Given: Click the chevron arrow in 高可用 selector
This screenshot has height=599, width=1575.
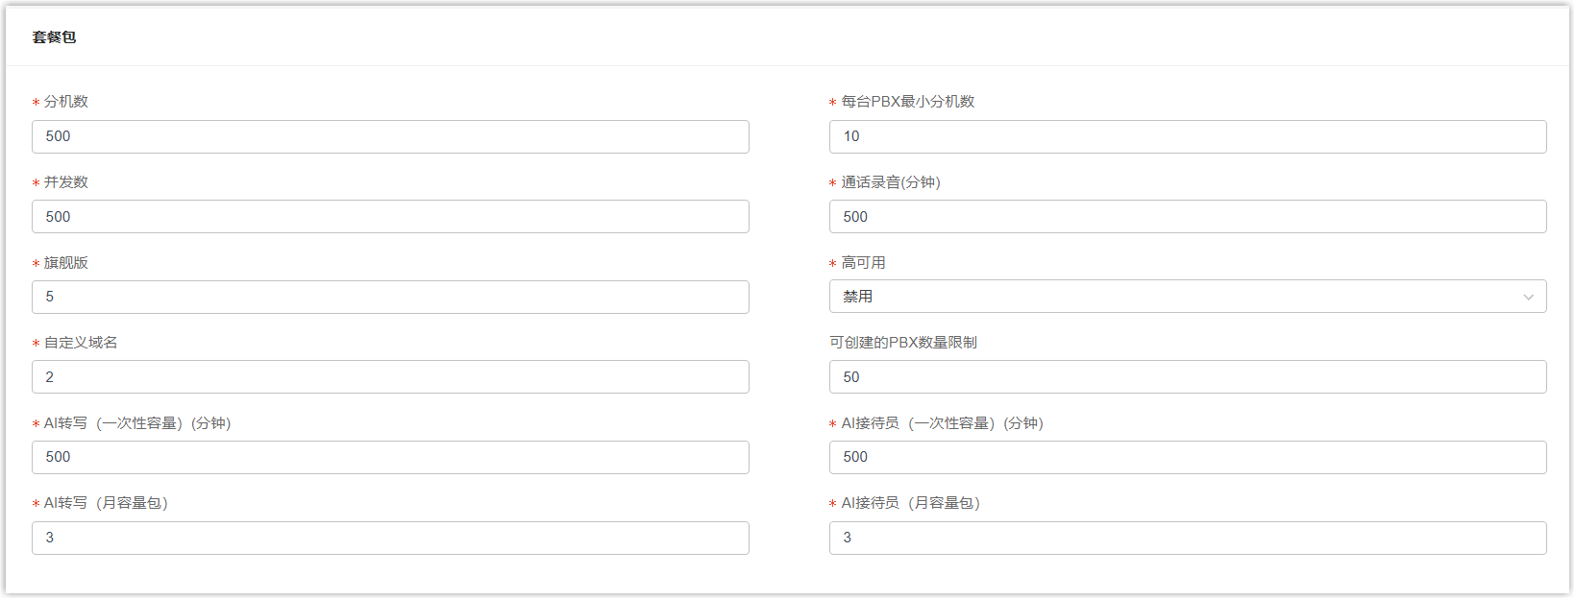Looking at the screenshot, I should click(x=1528, y=298).
